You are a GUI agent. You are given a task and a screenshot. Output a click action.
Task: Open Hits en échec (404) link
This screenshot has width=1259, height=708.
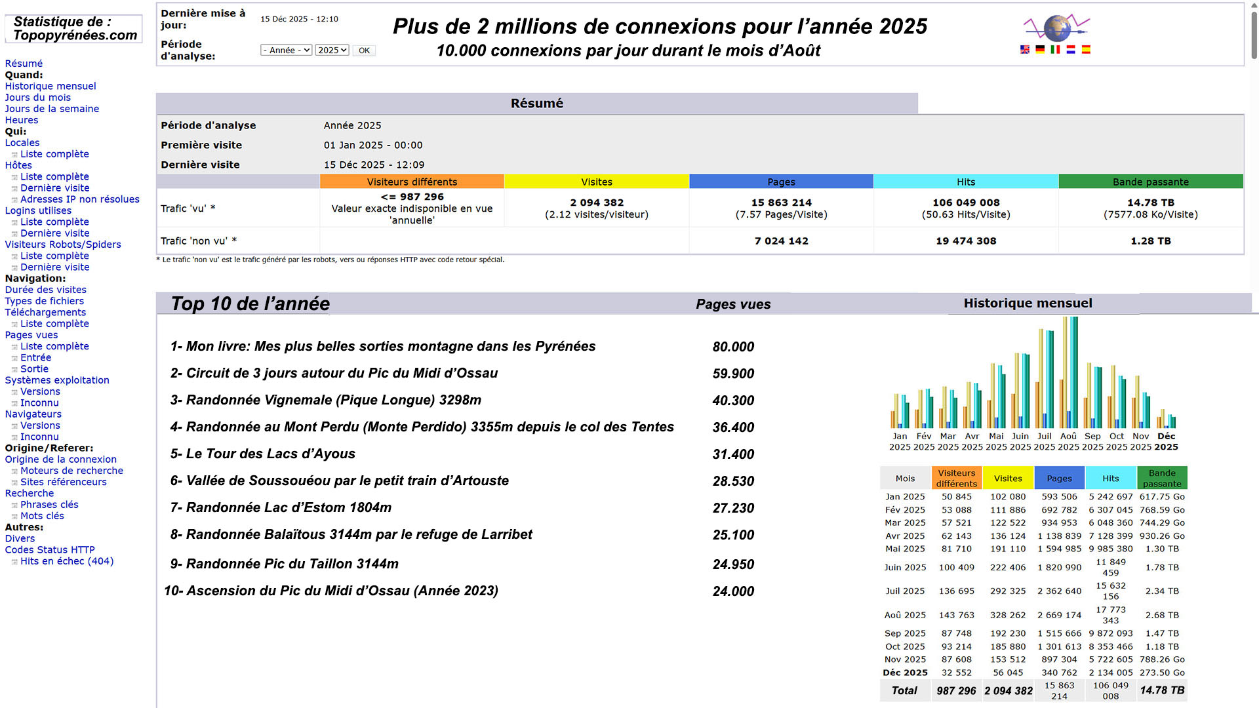(66, 561)
